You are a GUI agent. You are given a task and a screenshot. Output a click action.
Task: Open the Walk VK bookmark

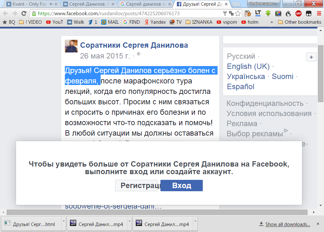[x=76, y=22]
